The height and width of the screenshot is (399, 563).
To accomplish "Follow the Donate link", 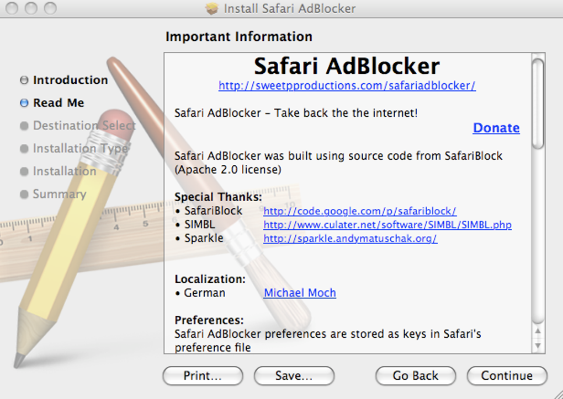I will (496, 128).
